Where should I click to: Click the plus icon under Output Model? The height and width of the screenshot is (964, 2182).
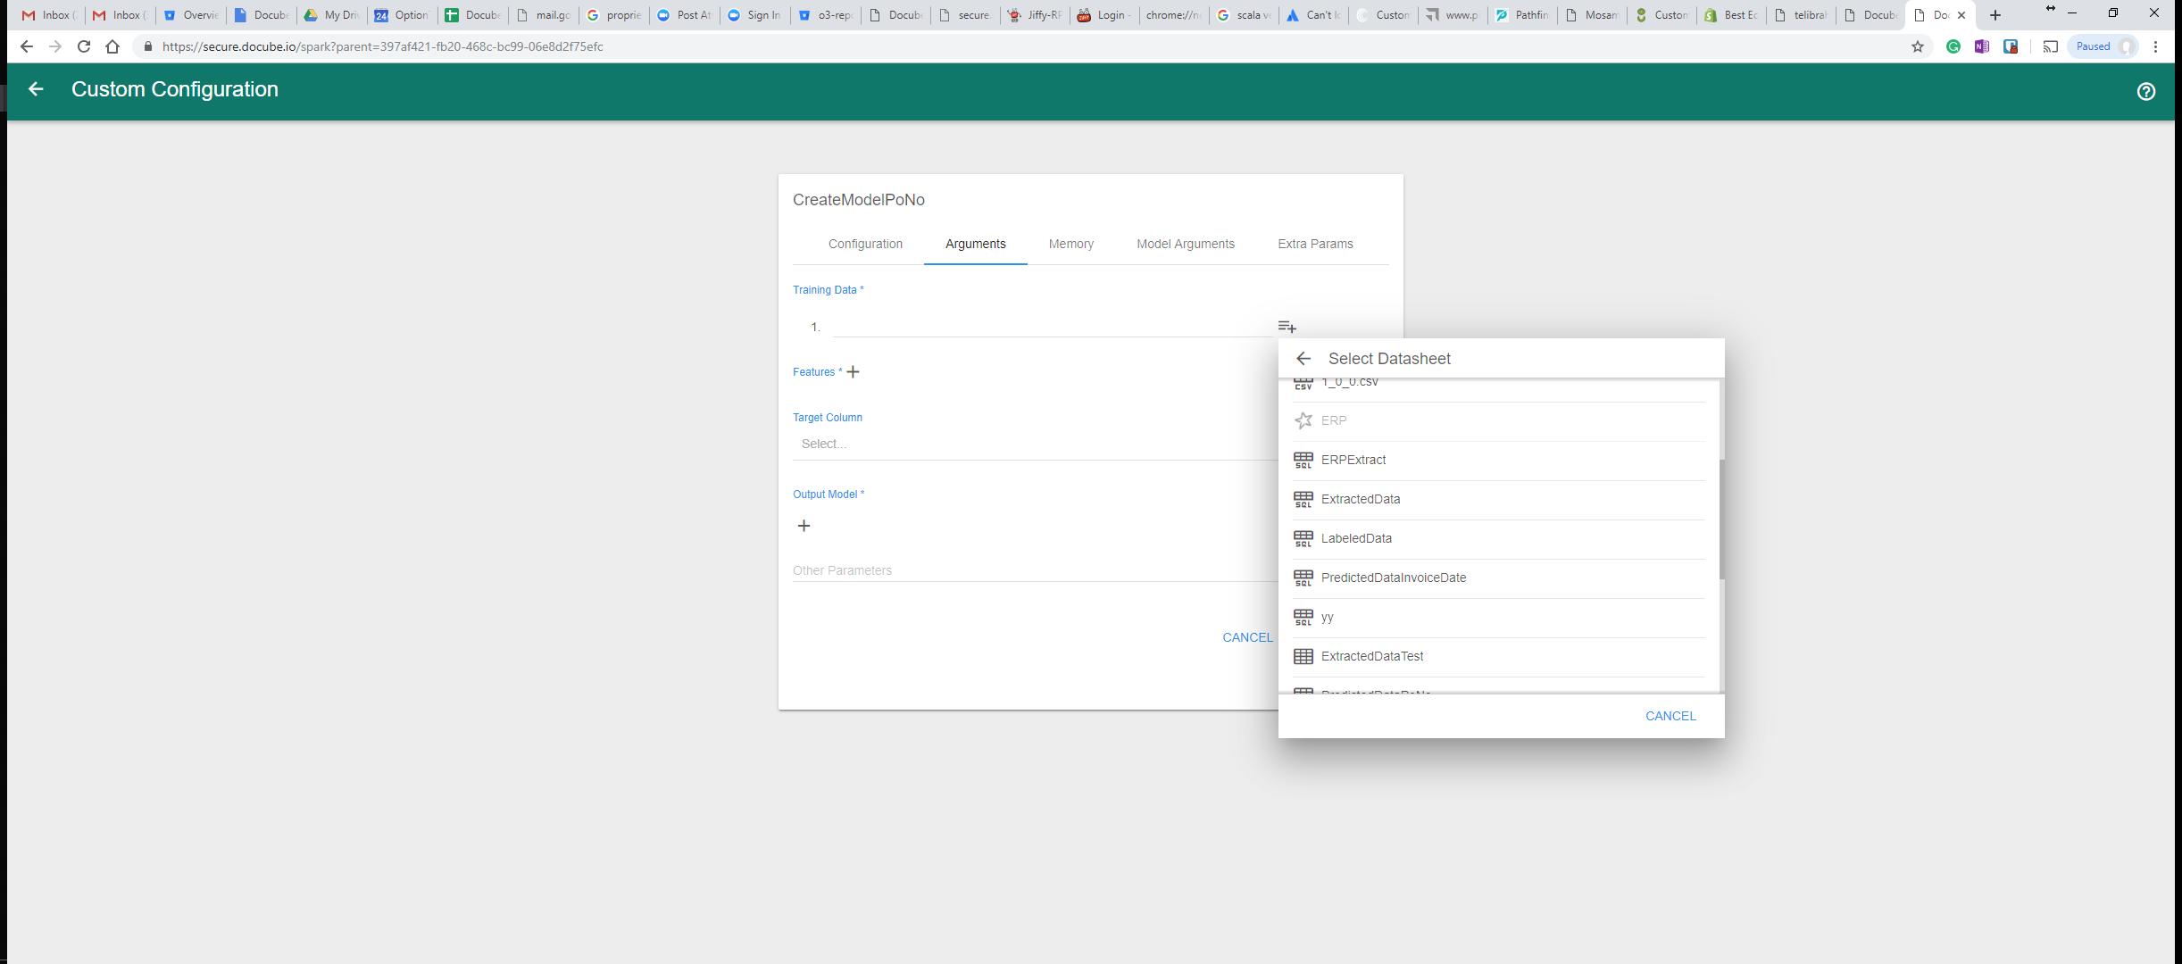(x=804, y=526)
